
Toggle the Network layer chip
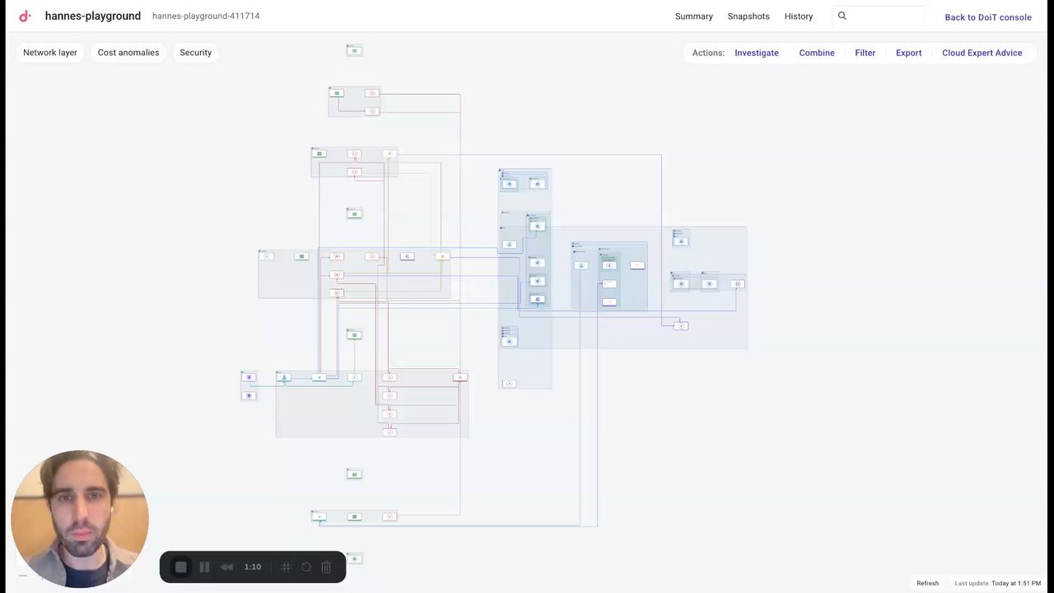[50, 53]
